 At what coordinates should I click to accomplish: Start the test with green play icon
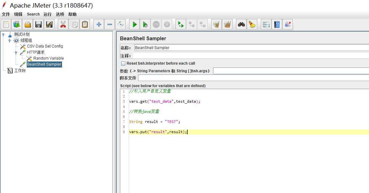[x=135, y=24]
